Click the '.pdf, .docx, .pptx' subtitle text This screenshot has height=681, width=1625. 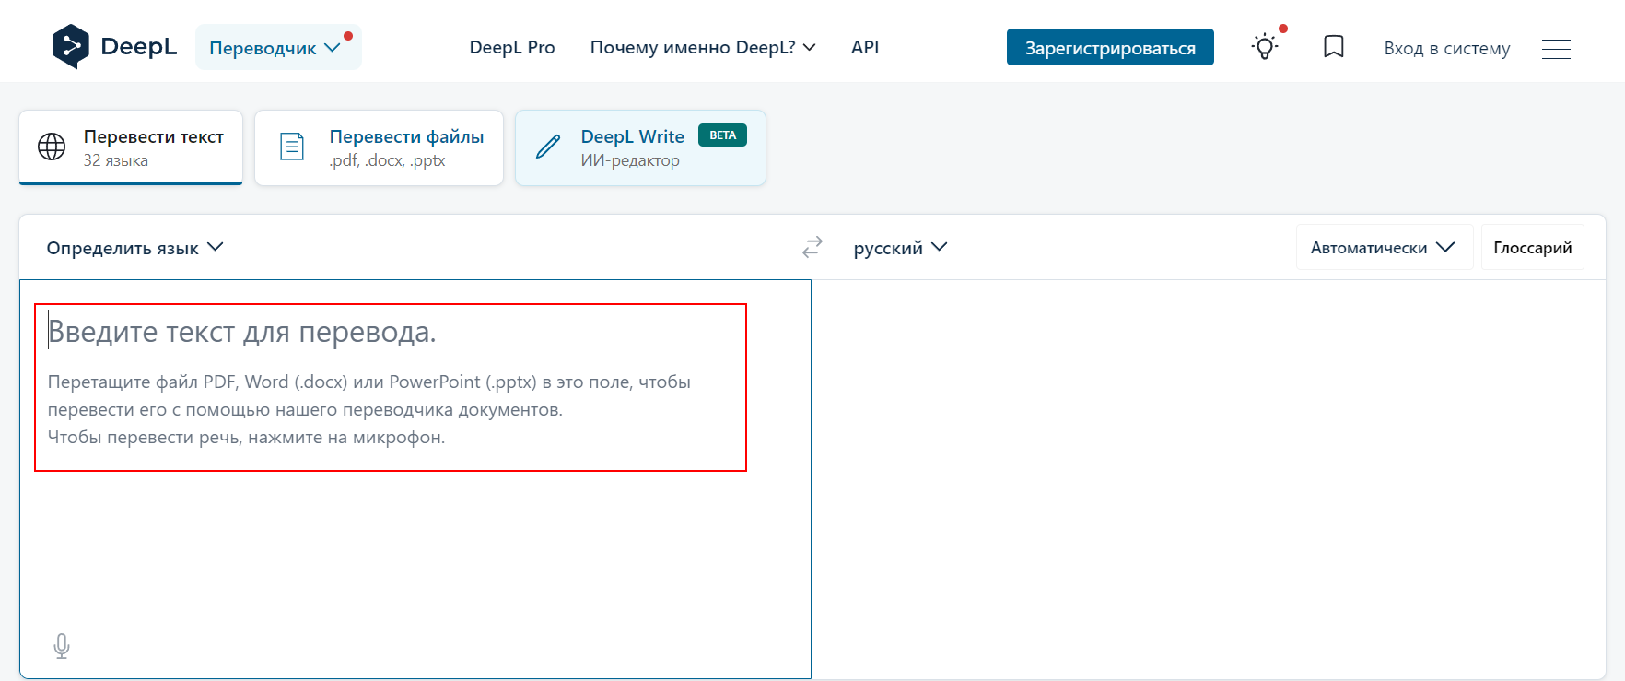coord(387,160)
